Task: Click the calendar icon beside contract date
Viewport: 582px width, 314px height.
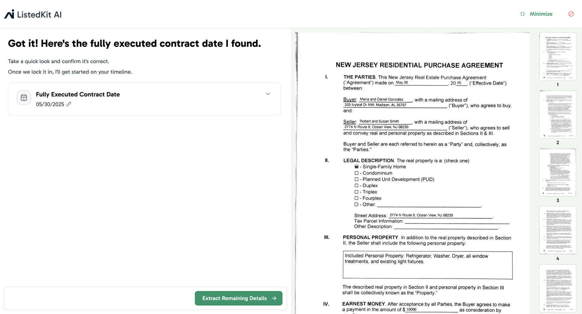Action: tap(24, 98)
